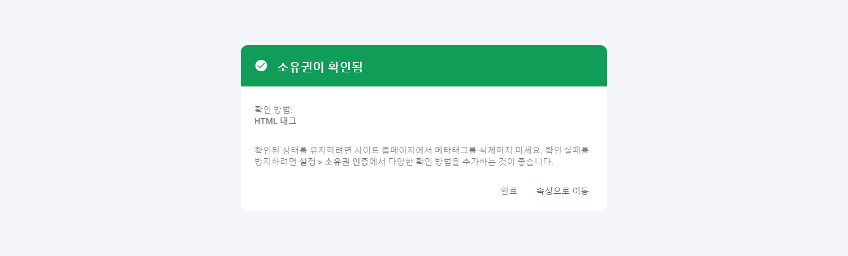Click the 확인 방법: label
Image resolution: width=848 pixels, height=256 pixels.
pos(274,109)
